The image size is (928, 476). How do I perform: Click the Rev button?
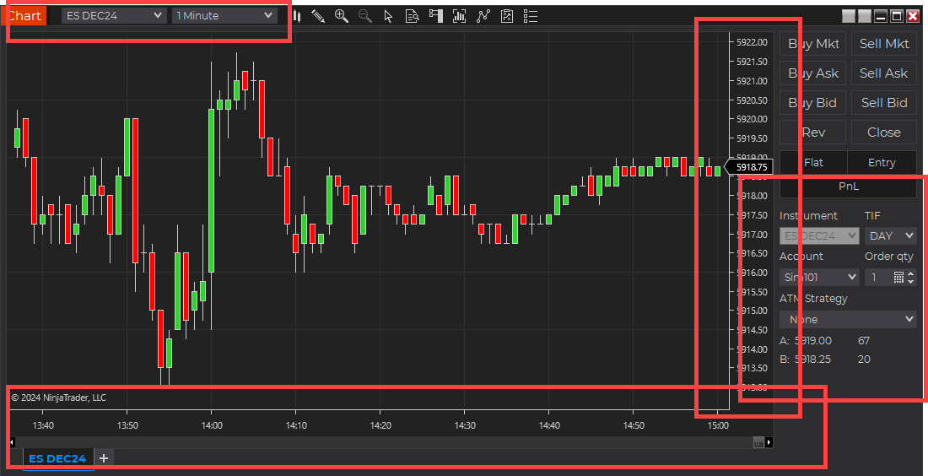(813, 132)
